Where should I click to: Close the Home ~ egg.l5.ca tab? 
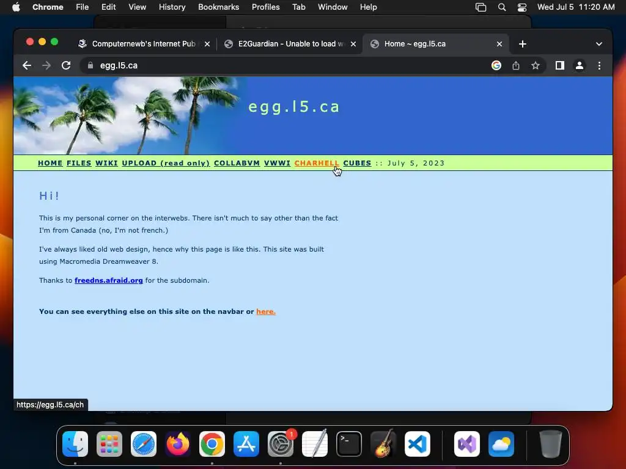click(x=499, y=44)
